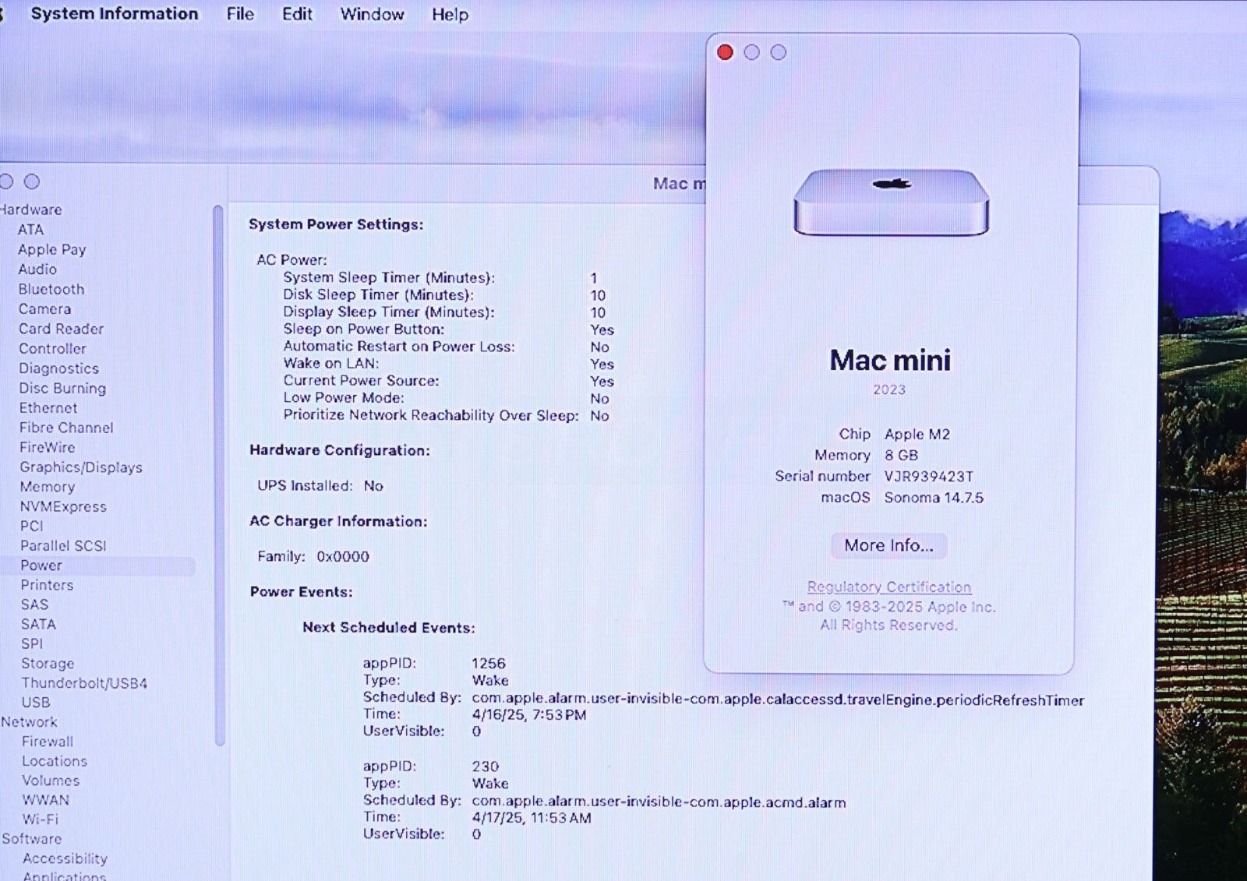
Task: Select Fibre Channel in the sidebar
Action: pyautogui.click(x=66, y=428)
